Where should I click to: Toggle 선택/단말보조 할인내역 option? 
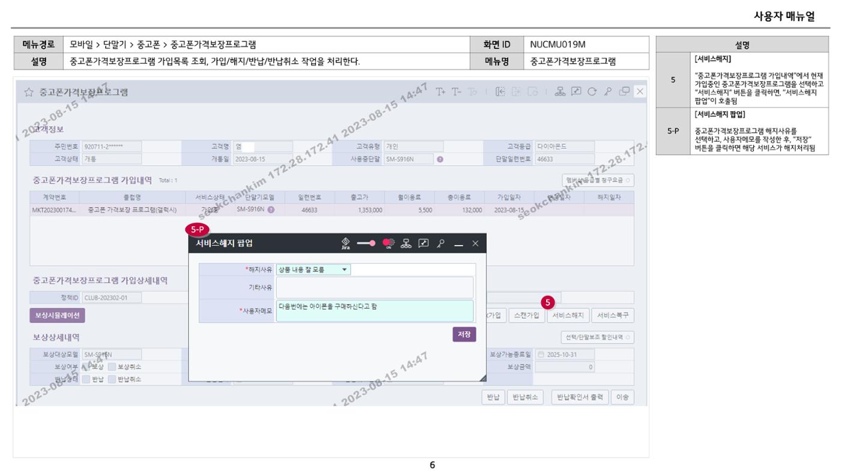click(597, 337)
